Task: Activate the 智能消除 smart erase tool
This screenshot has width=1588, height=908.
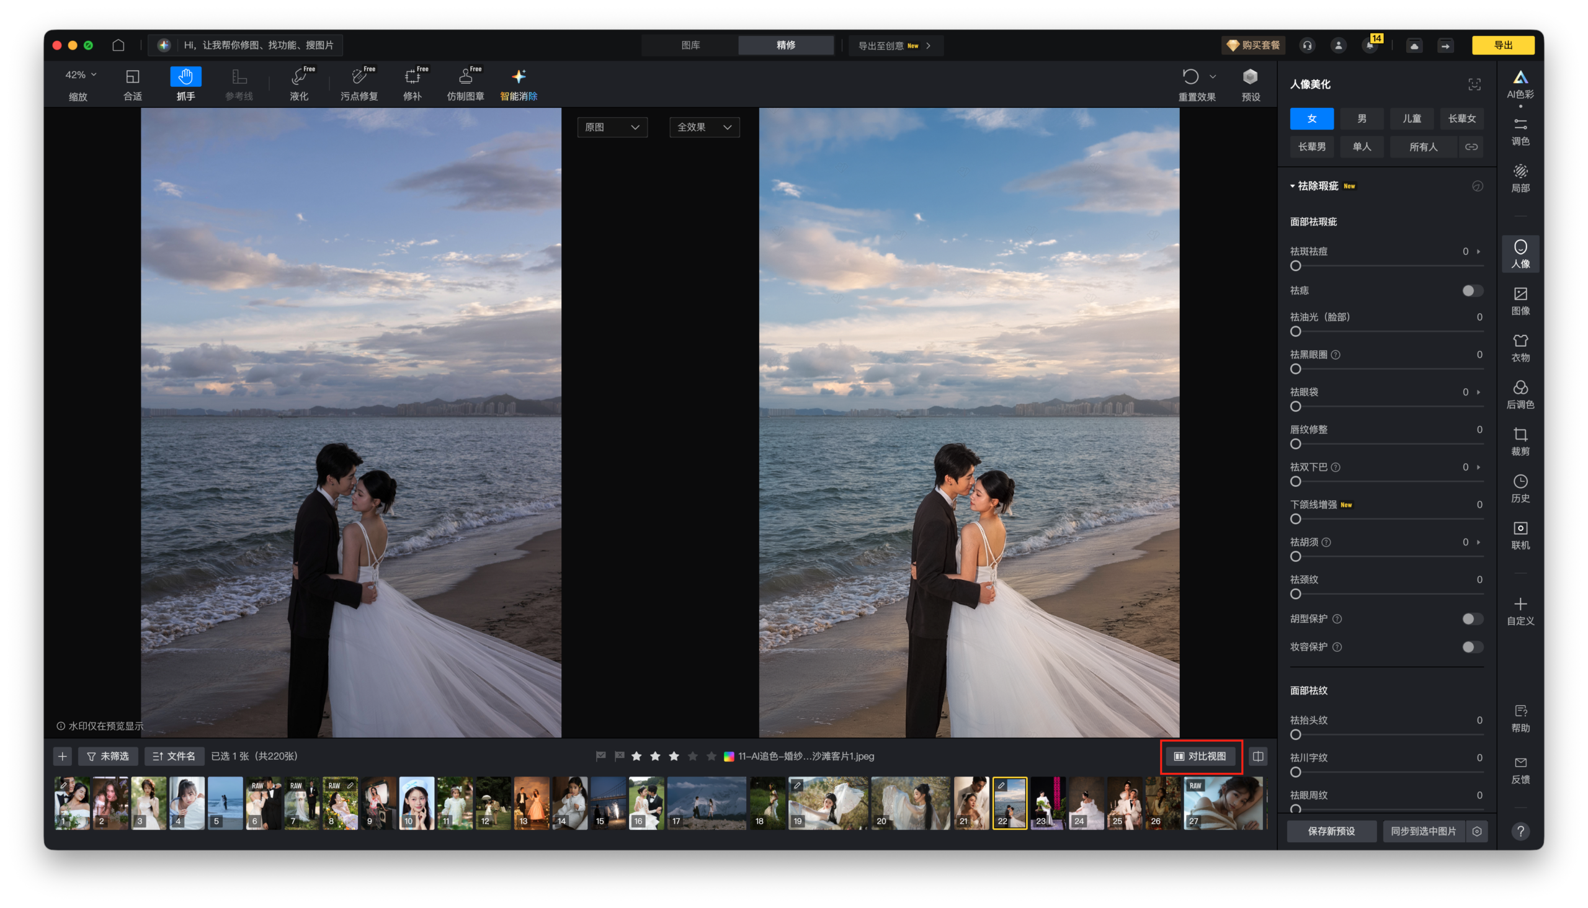Action: tap(519, 84)
